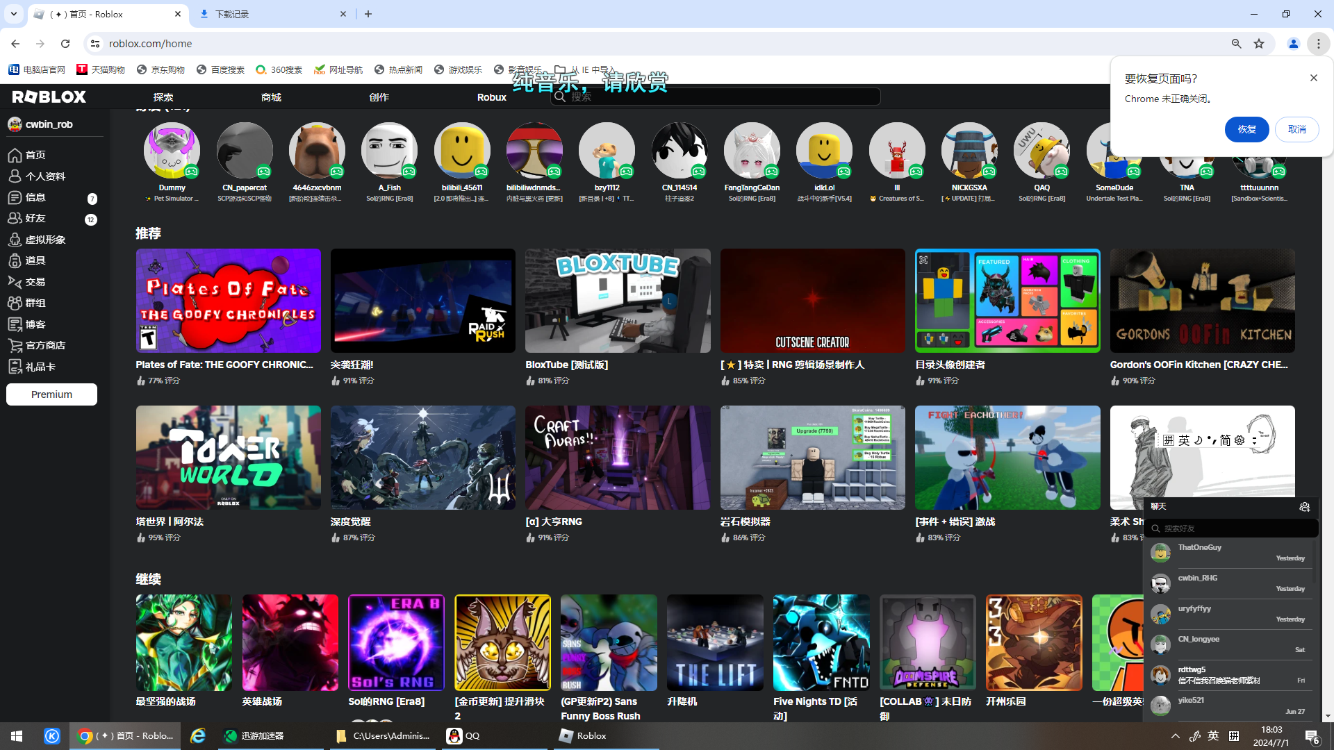Open notification center in the taskbar
This screenshot has height=750, width=1334.
1312,736
